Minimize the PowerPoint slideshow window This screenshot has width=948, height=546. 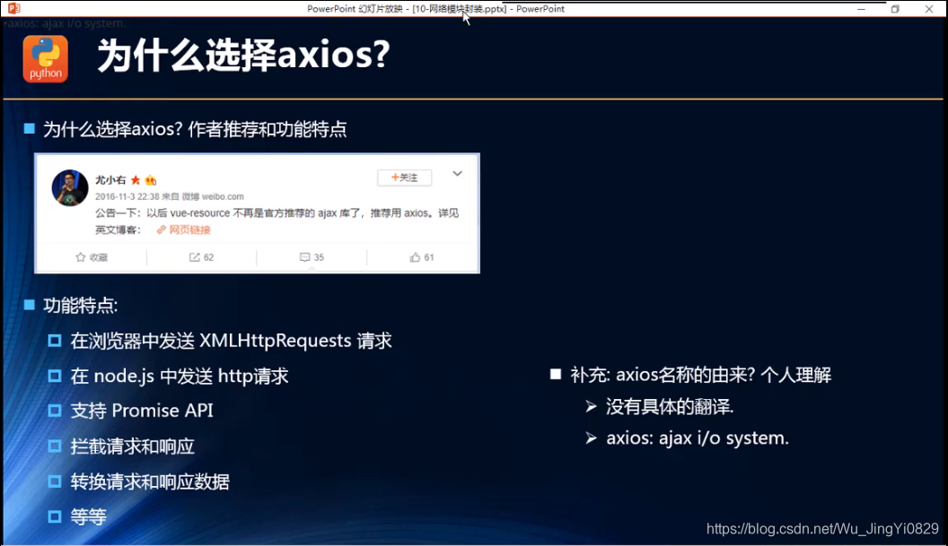click(861, 9)
